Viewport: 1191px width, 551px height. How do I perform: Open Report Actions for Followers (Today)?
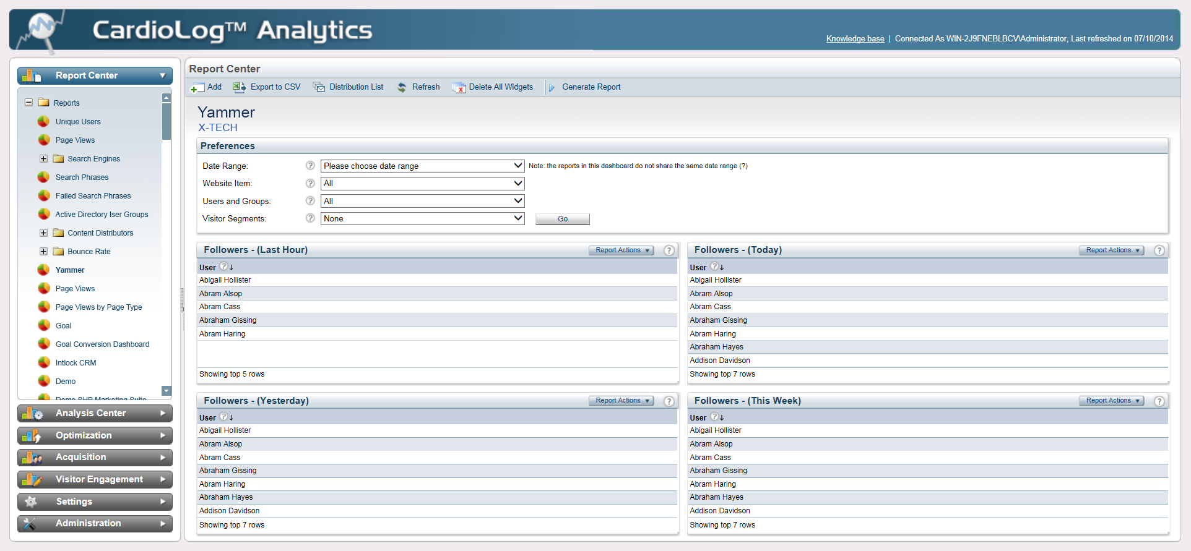[1111, 250]
